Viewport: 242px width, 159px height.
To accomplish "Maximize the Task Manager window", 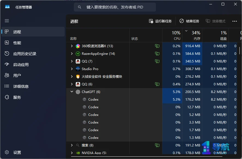I will pyautogui.click(x=223, y=4).
